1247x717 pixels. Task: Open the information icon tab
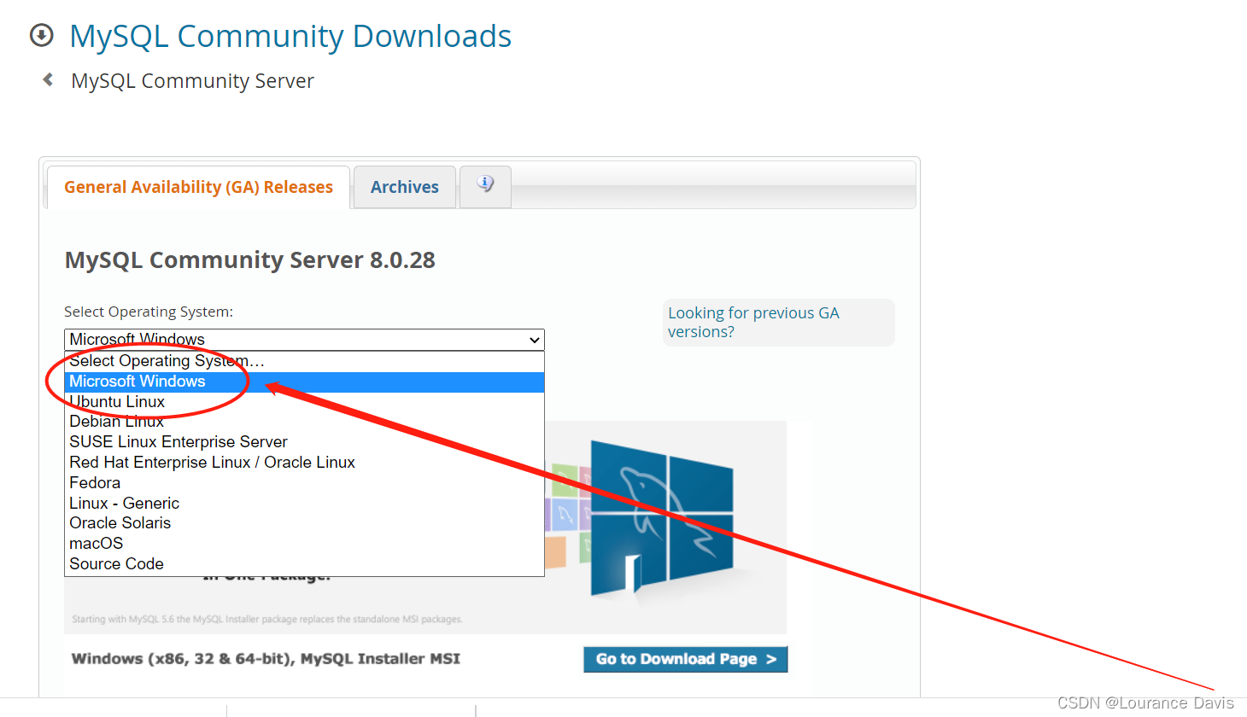(485, 185)
